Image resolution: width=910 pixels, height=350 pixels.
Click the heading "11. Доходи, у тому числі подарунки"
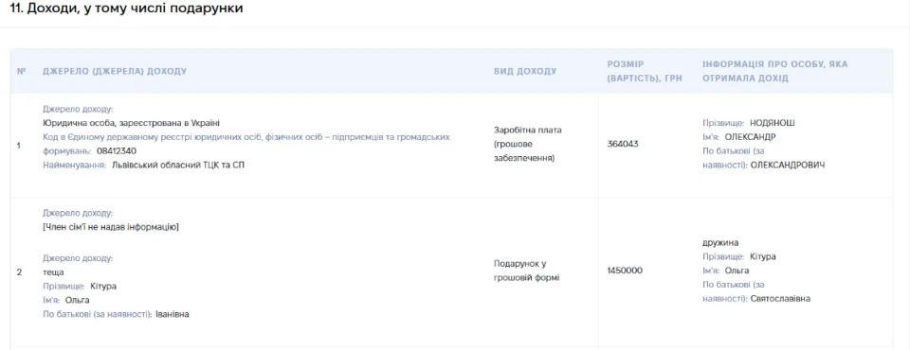tap(126, 9)
